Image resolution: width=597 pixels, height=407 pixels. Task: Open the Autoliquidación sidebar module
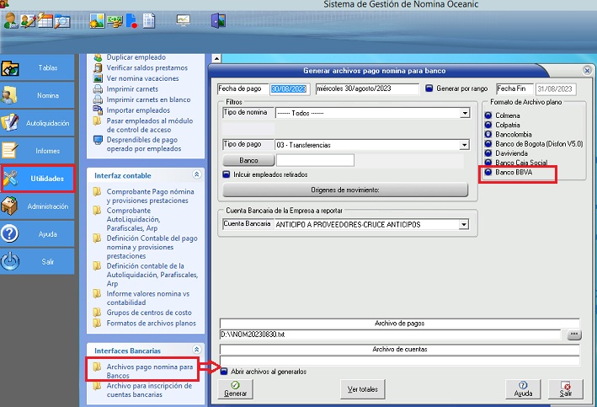[37, 123]
